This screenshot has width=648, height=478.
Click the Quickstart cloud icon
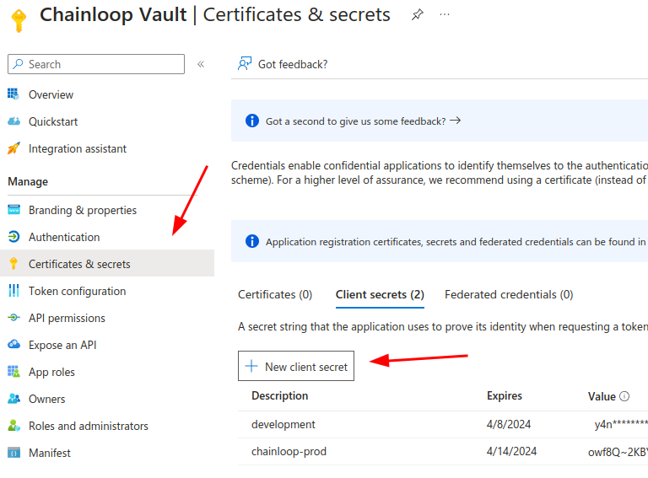(13, 121)
